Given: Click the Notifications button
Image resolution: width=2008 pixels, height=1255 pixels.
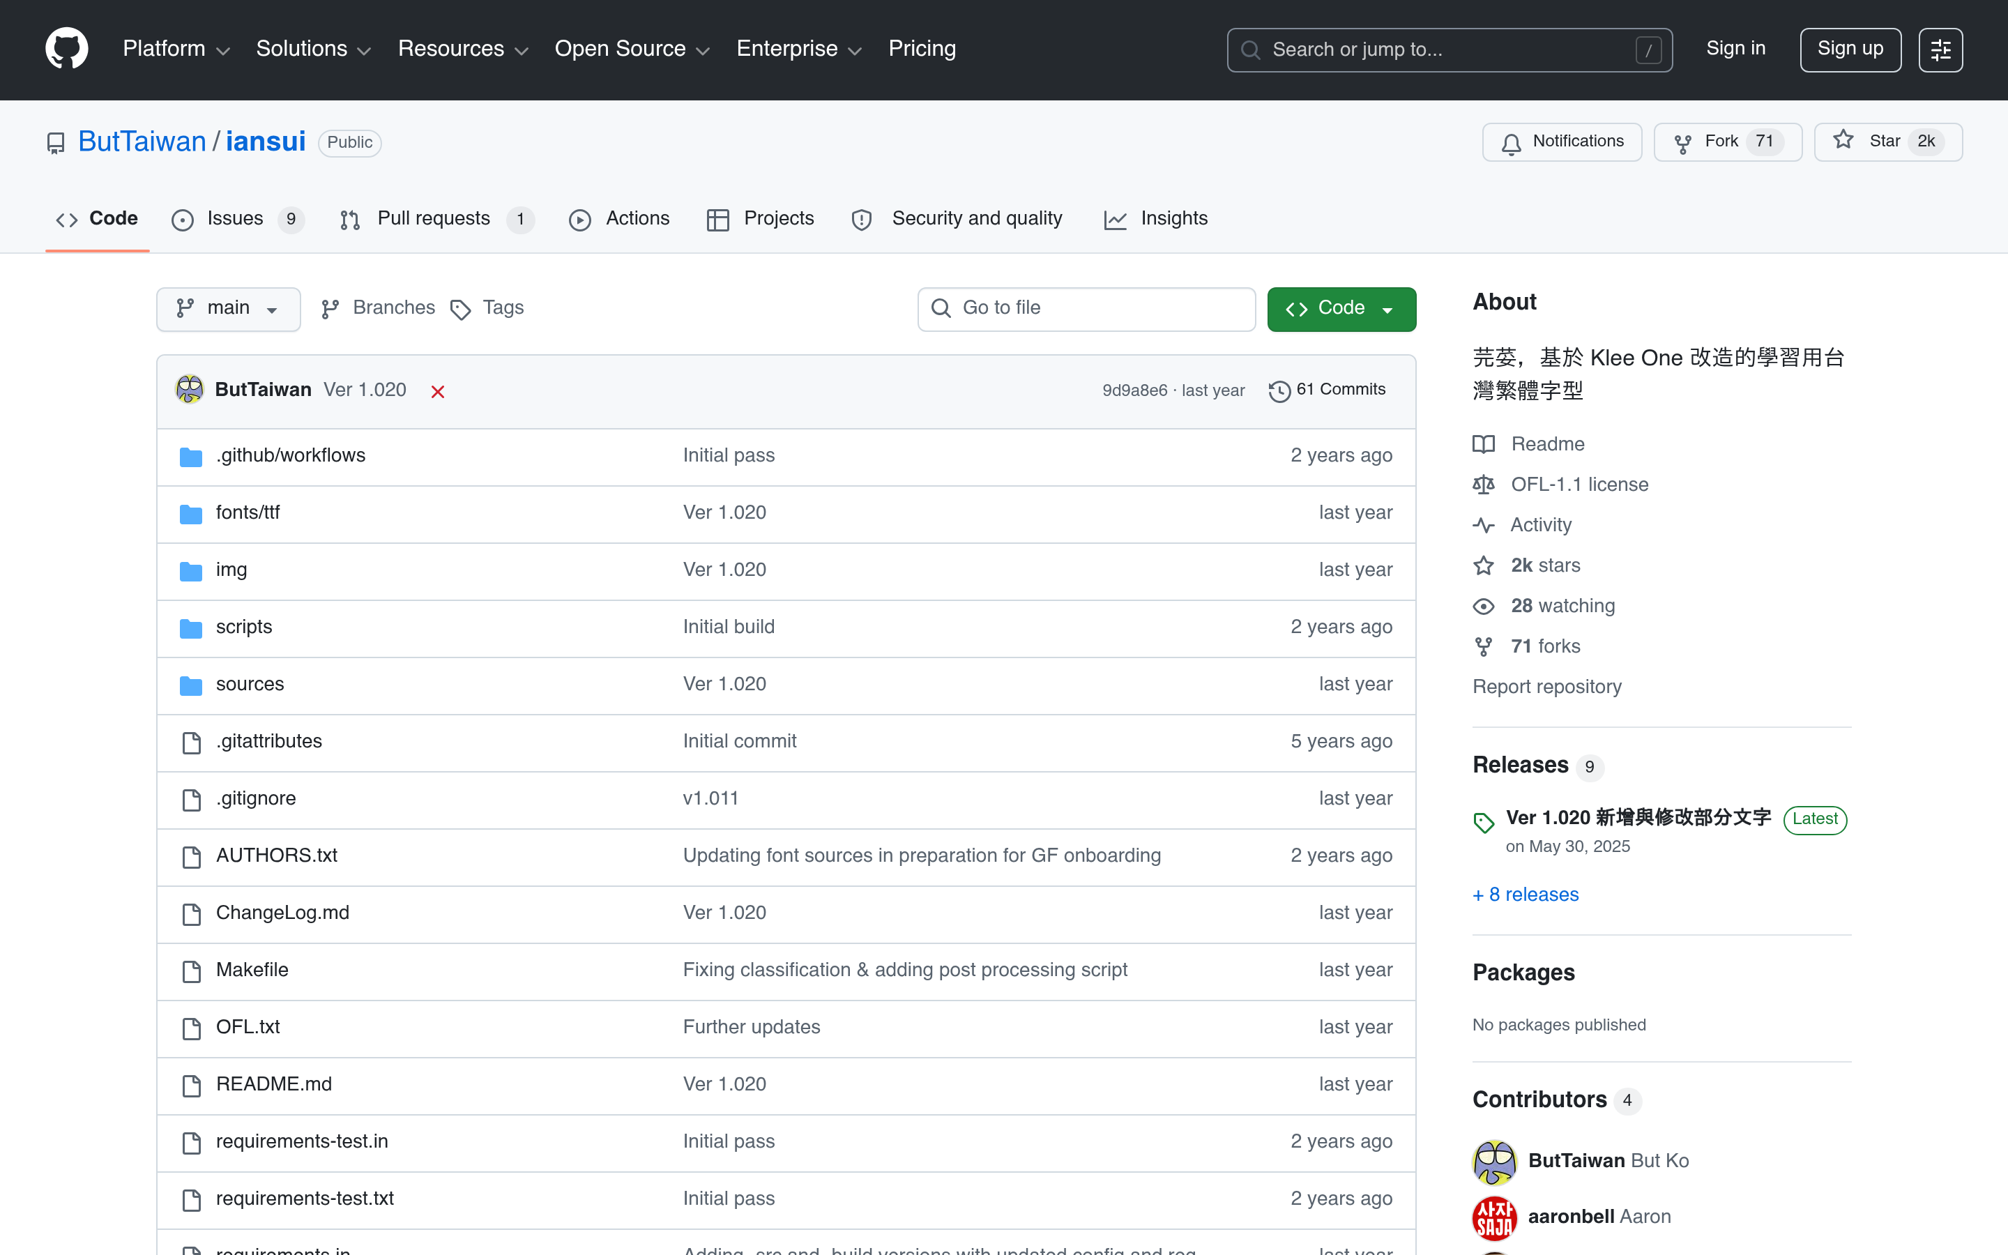Looking at the screenshot, I should pyautogui.click(x=1562, y=142).
